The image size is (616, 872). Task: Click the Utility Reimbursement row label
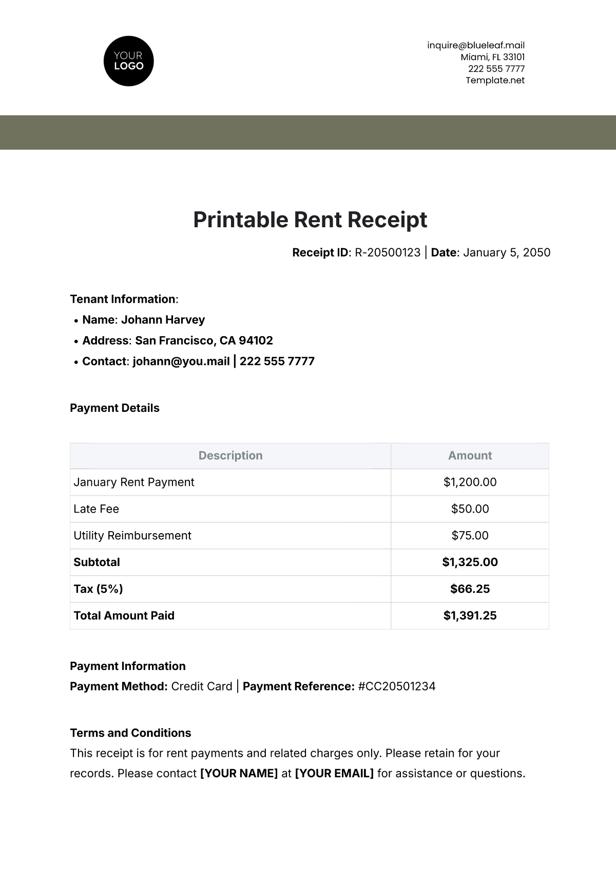pos(132,536)
